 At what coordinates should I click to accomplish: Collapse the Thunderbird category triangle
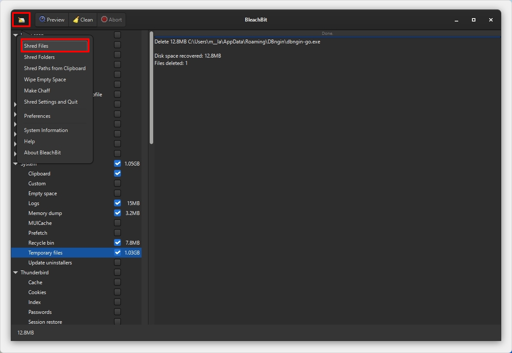tap(15, 273)
